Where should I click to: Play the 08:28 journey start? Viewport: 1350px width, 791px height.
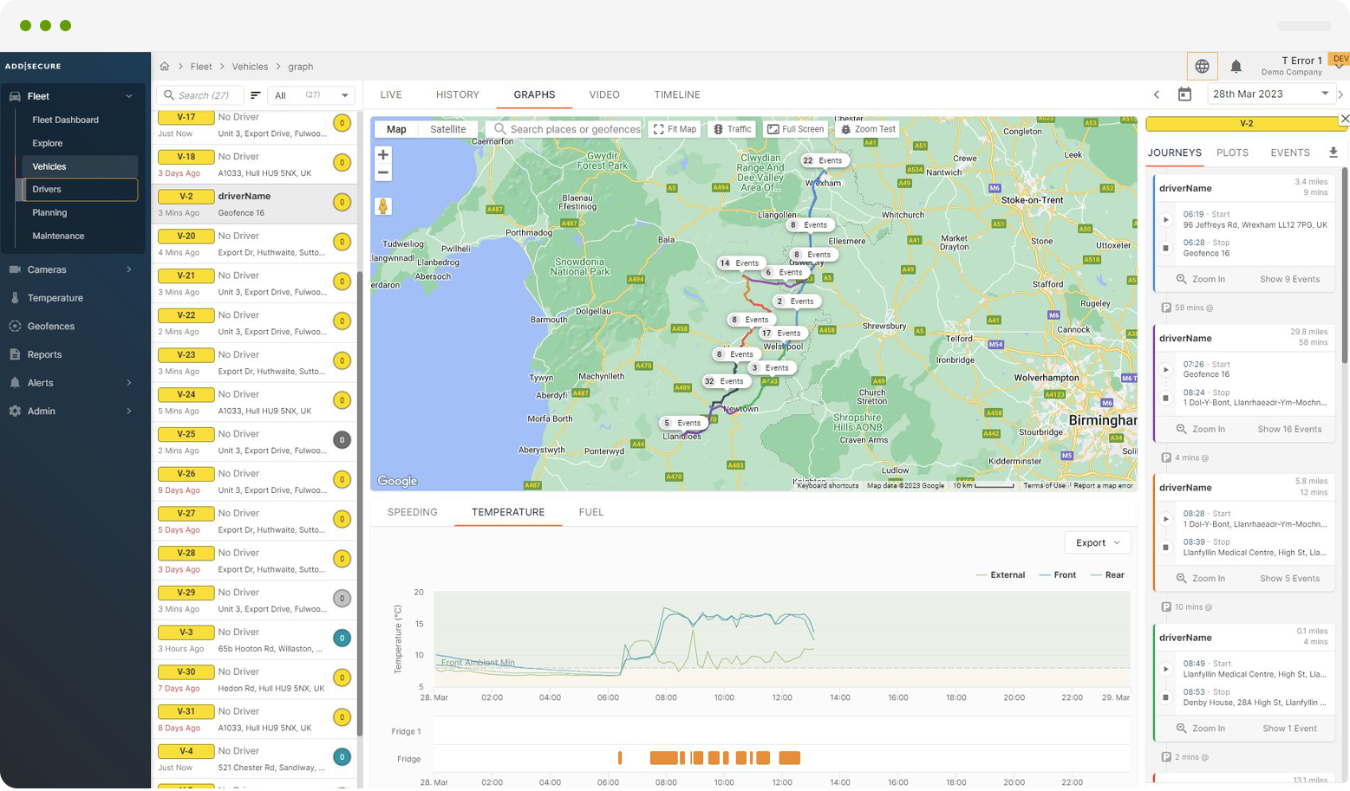1166,519
